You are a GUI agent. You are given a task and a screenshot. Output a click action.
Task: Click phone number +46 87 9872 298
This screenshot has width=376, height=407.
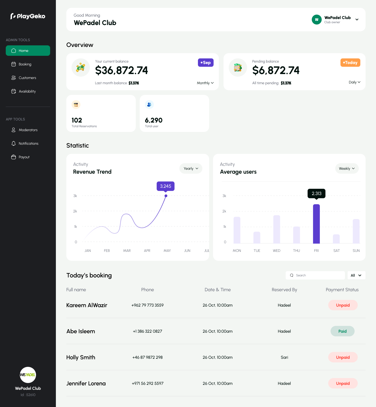click(148, 357)
